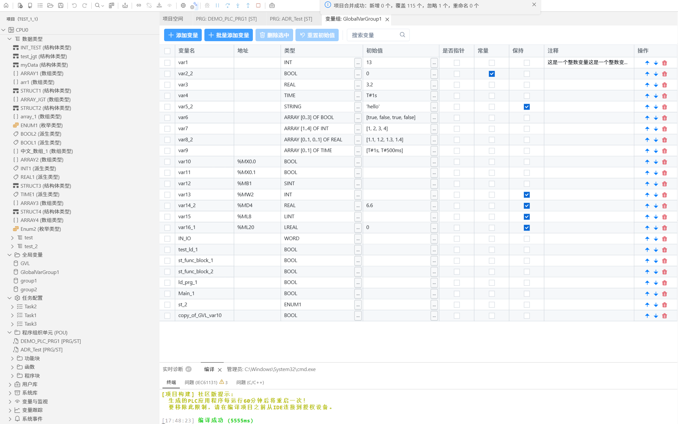
Task: Click the red stop square icon
Action: click(x=258, y=6)
